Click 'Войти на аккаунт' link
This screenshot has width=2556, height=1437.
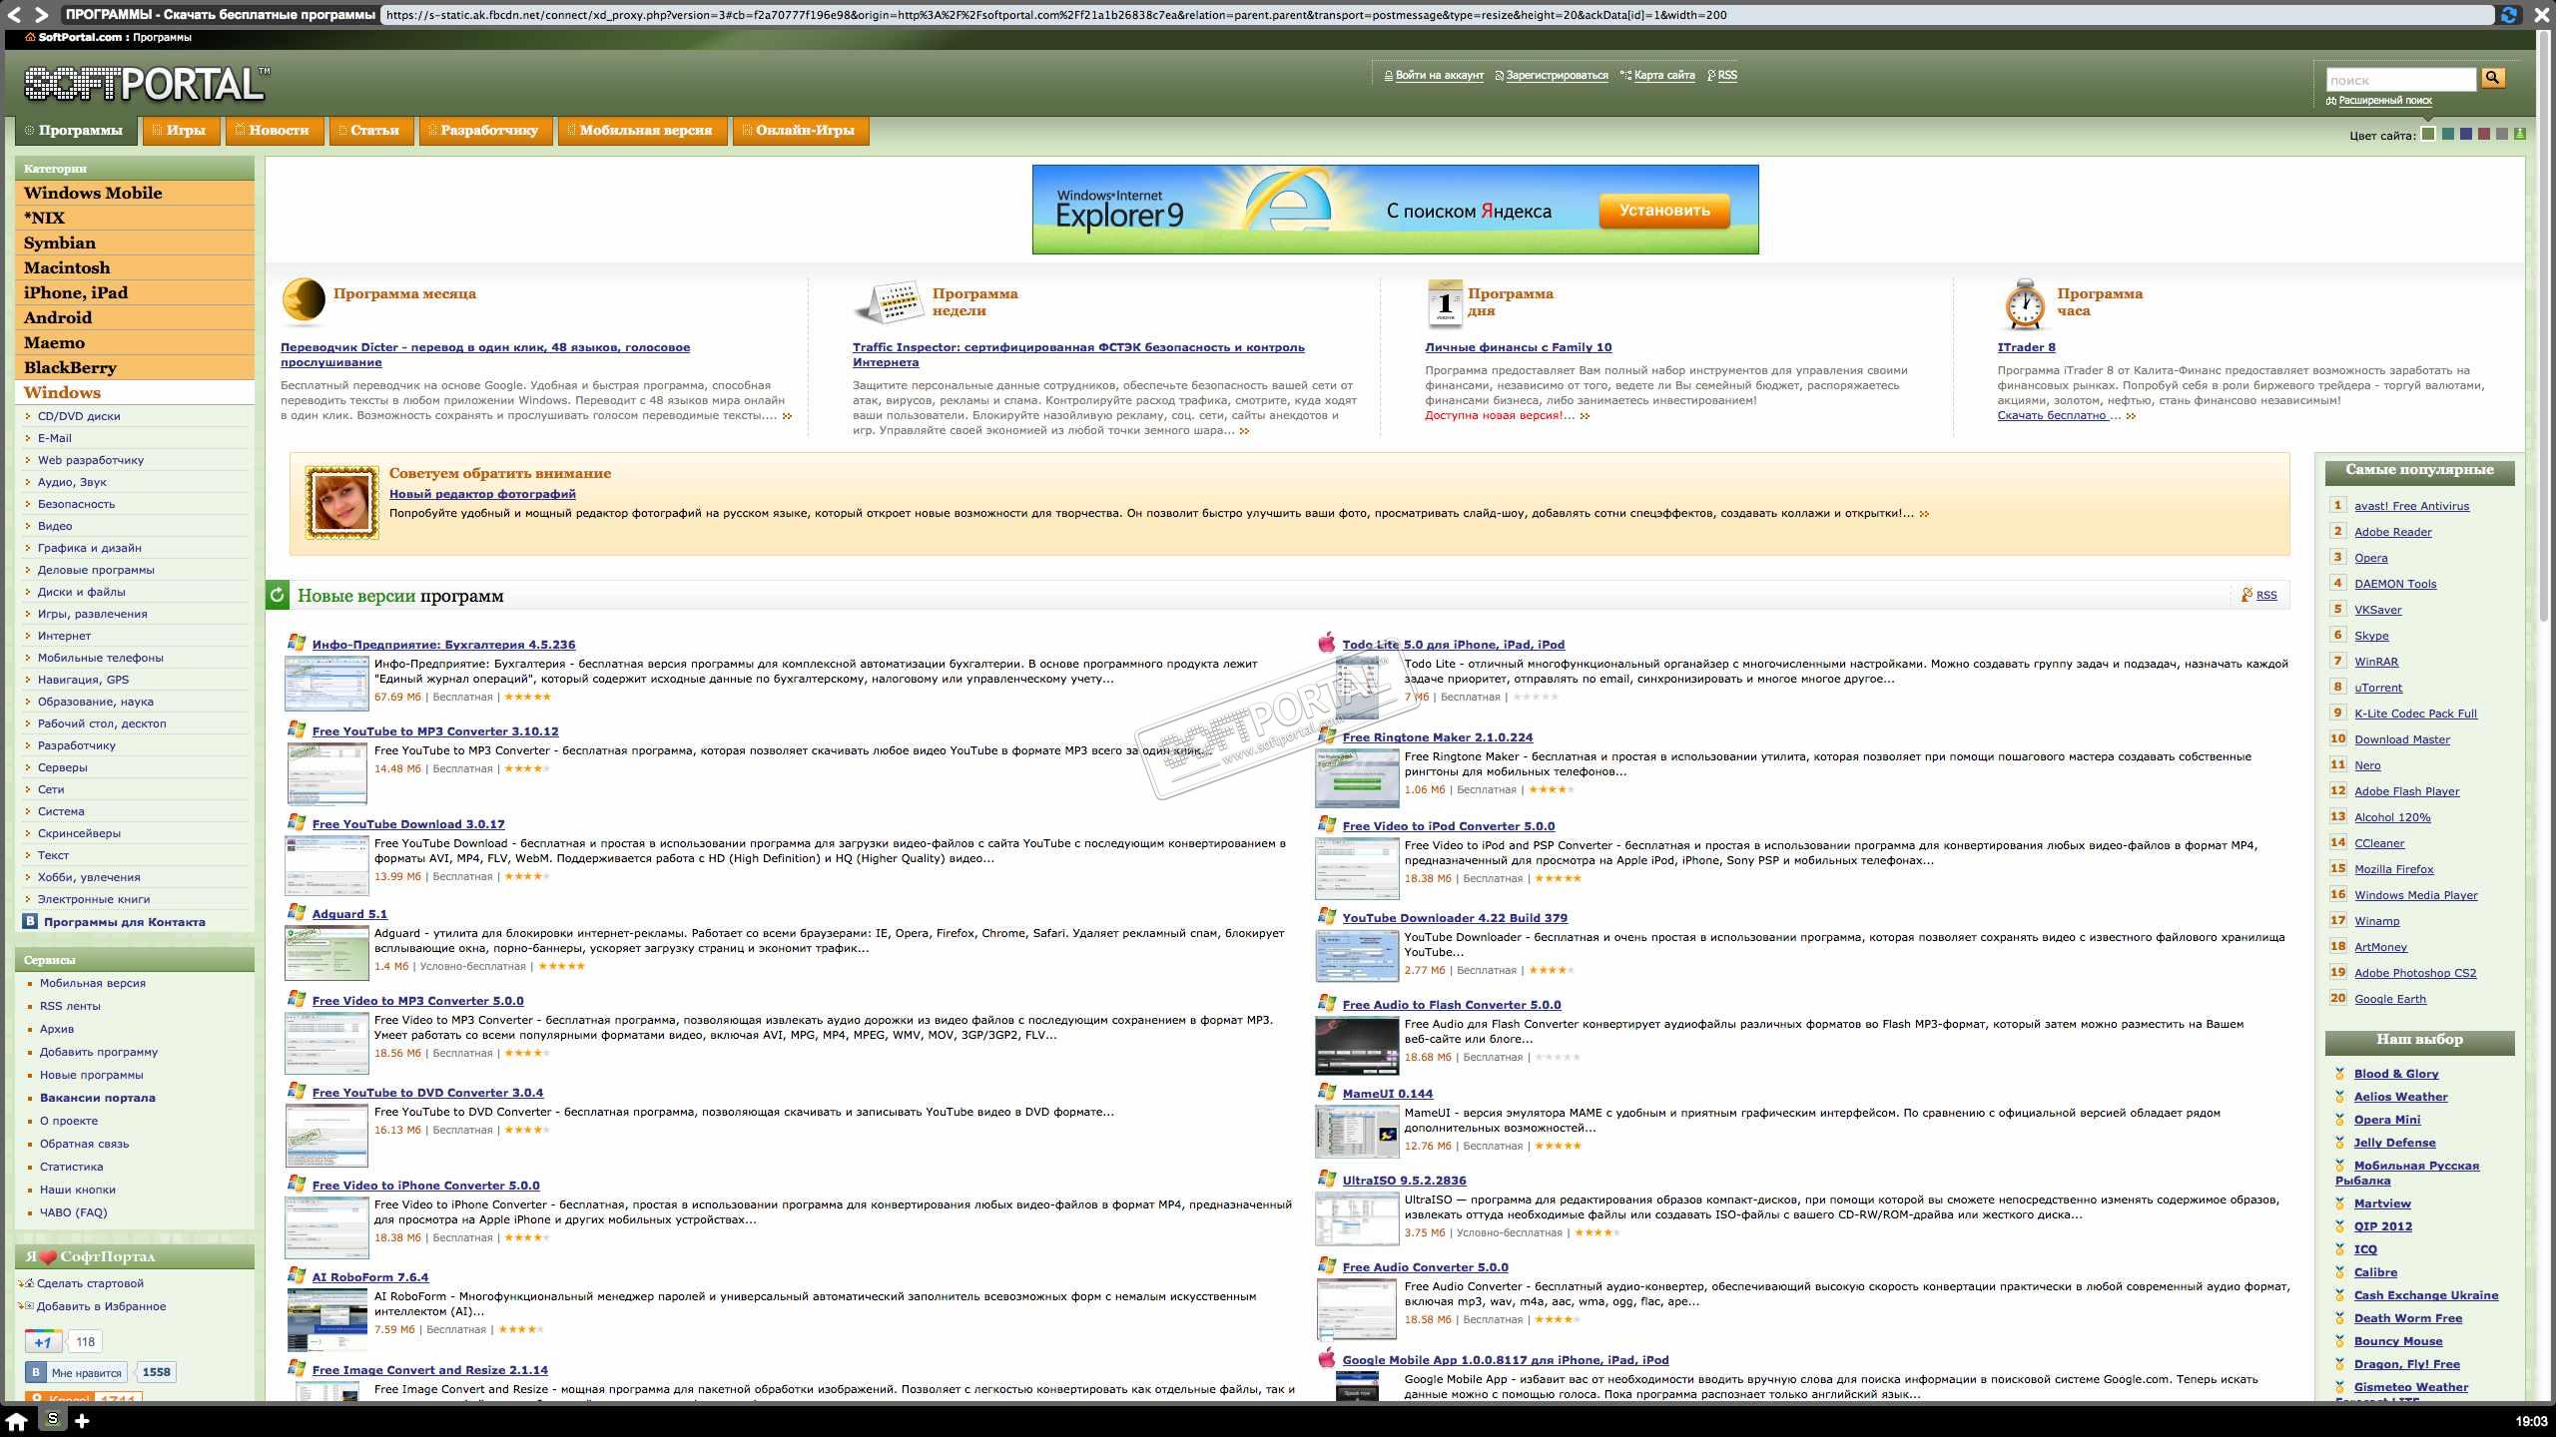coord(1438,75)
